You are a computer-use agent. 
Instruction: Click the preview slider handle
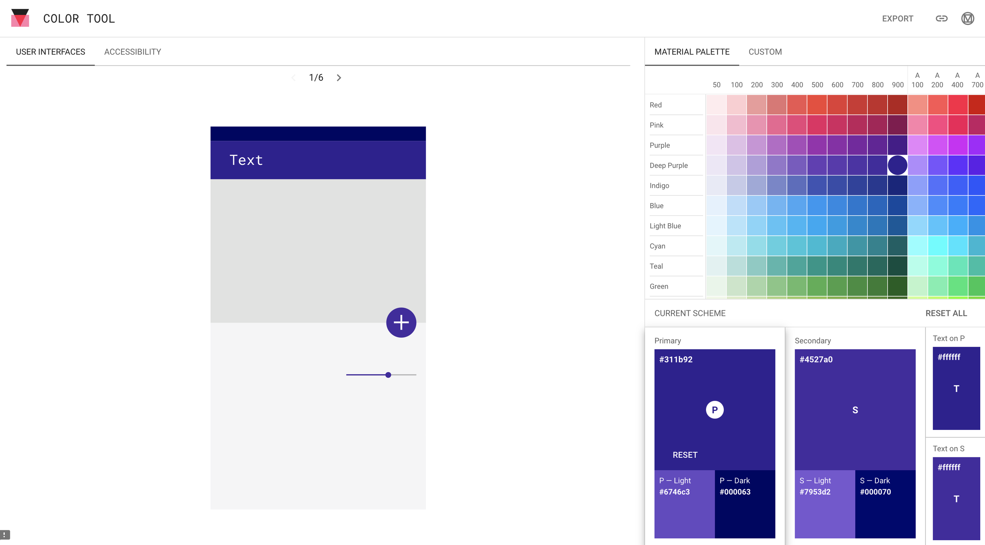coord(388,375)
